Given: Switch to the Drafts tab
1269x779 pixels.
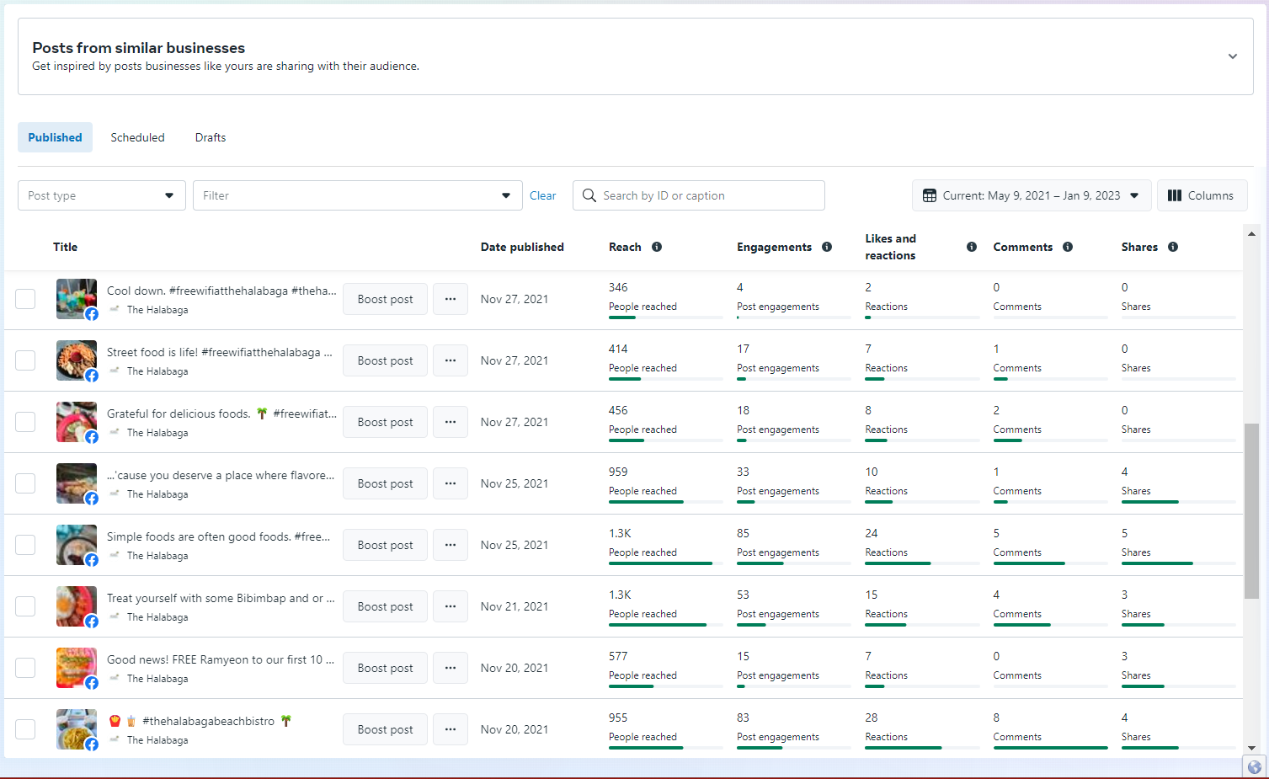Looking at the screenshot, I should 211,137.
